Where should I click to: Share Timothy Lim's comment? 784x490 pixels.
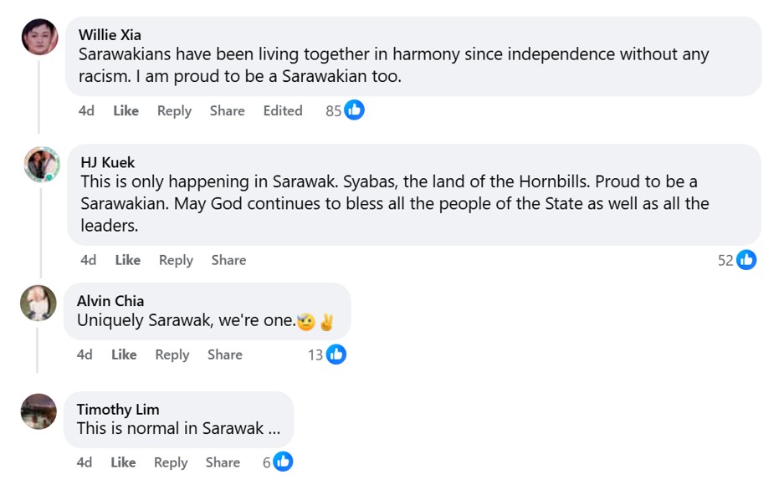tap(223, 462)
